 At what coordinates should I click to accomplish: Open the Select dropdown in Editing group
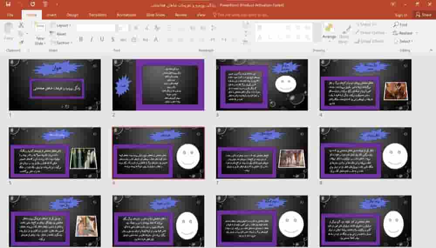pyautogui.click(x=404, y=41)
